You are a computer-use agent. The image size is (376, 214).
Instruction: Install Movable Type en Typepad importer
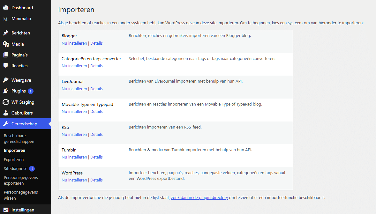point(74,112)
